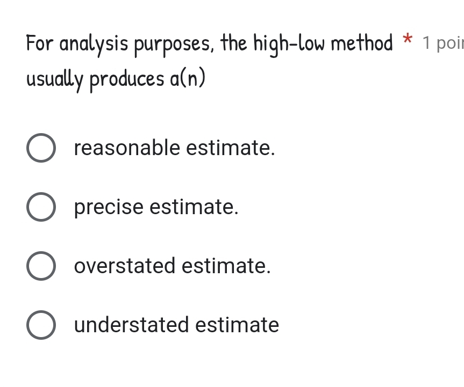This screenshot has height=387, width=464.
Task: Click "estimate." after the word overstated
Action: pyautogui.click(x=226, y=266)
